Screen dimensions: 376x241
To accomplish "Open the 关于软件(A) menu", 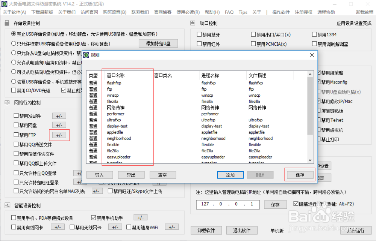I will [14, 12].
